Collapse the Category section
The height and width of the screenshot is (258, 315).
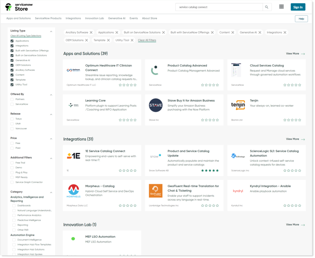point(51,193)
